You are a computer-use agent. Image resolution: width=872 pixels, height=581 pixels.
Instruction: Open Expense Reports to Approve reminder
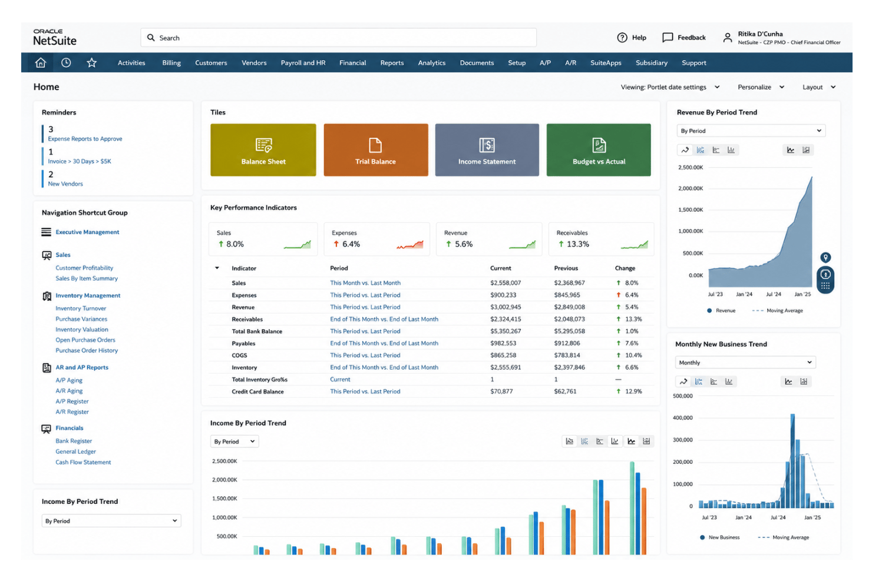85,139
